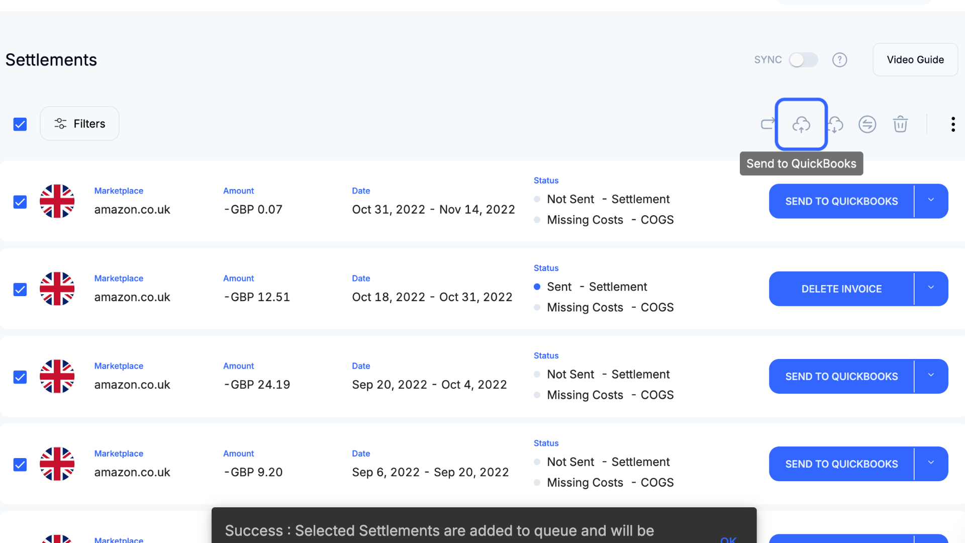Click date Oct 31, 2022 - Nov 14, 2022
The width and height of the screenshot is (965, 543).
433,210
